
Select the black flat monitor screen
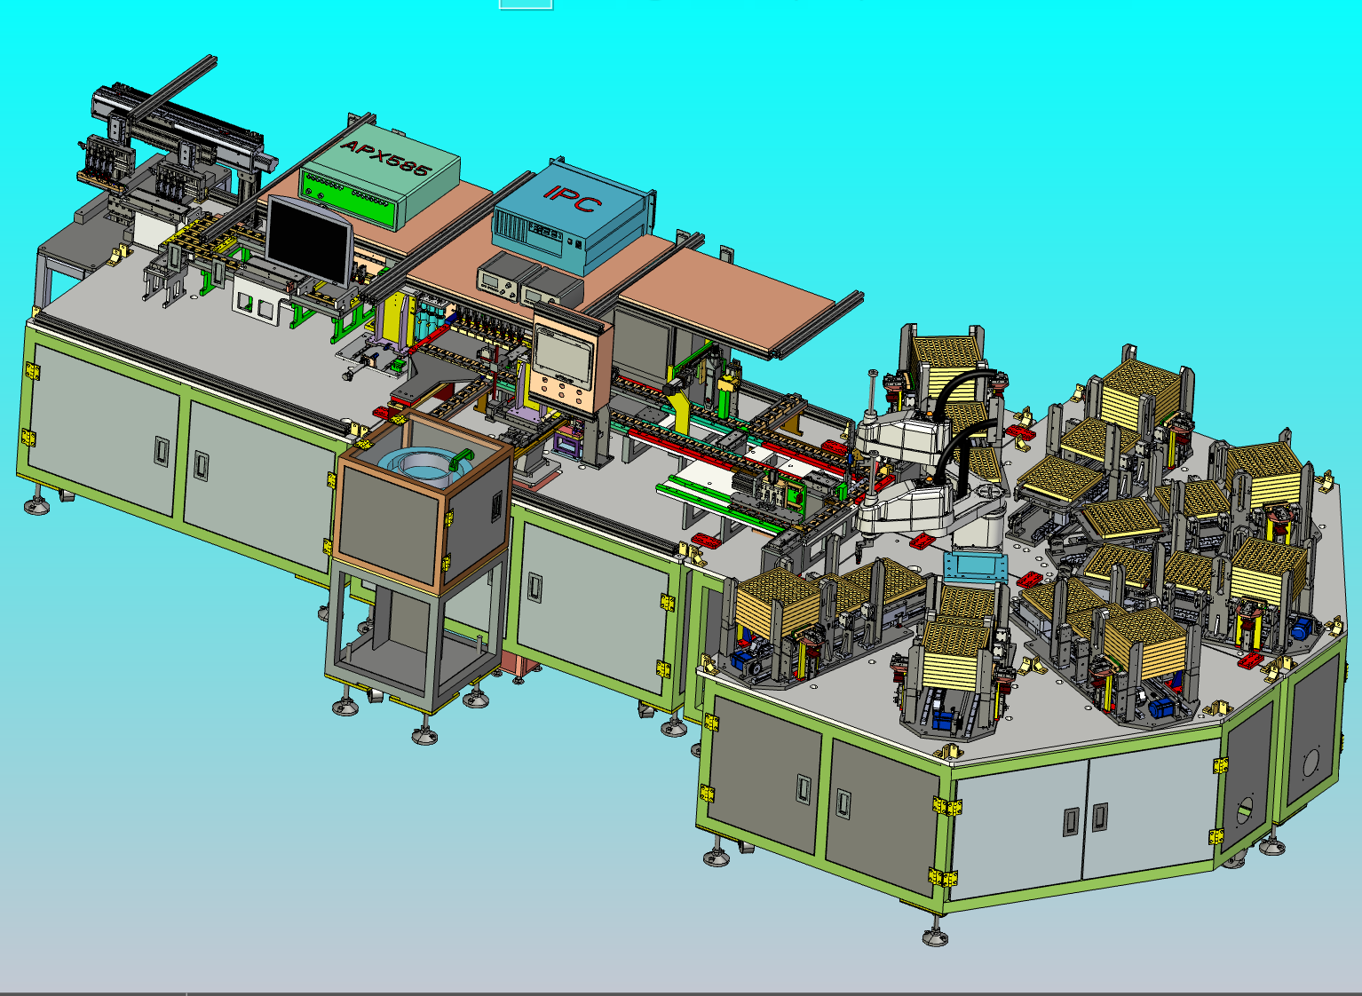click(308, 241)
